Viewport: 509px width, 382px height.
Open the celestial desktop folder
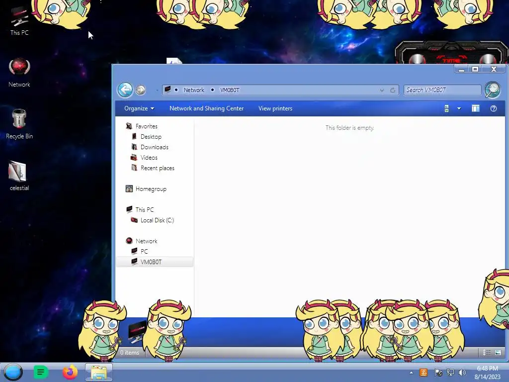19,176
